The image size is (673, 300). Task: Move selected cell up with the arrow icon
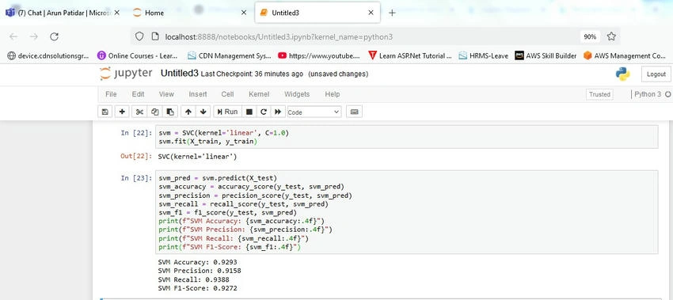pos(188,112)
